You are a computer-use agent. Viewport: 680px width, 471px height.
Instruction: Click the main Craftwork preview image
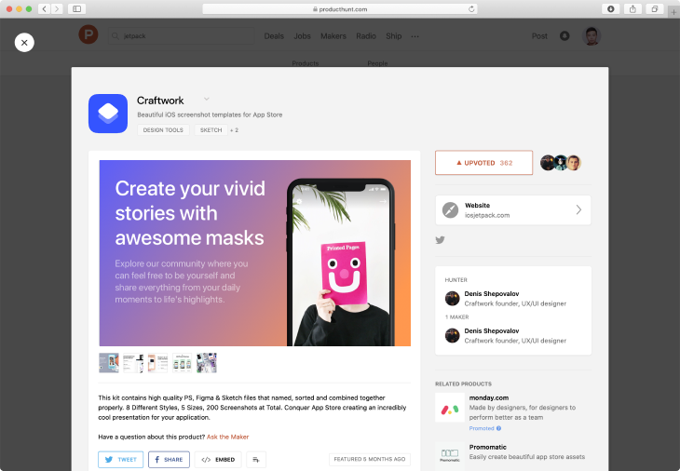255,253
